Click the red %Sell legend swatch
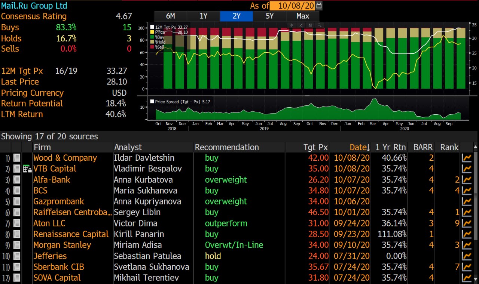479x284 pixels. [152, 47]
